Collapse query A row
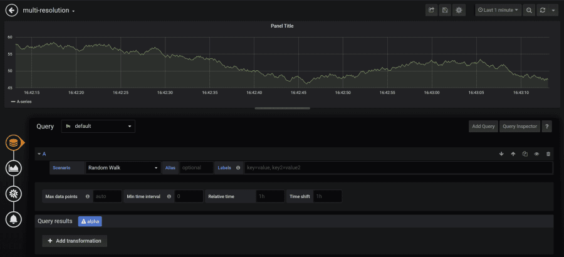The height and width of the screenshot is (257, 564). click(x=42, y=154)
